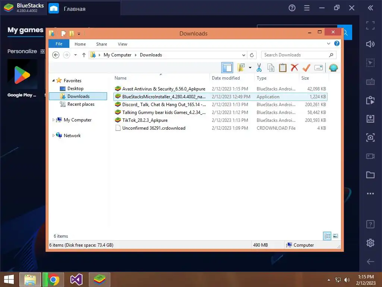Select Desktop under Favorites
This screenshot has height=287, width=382.
[75, 88]
